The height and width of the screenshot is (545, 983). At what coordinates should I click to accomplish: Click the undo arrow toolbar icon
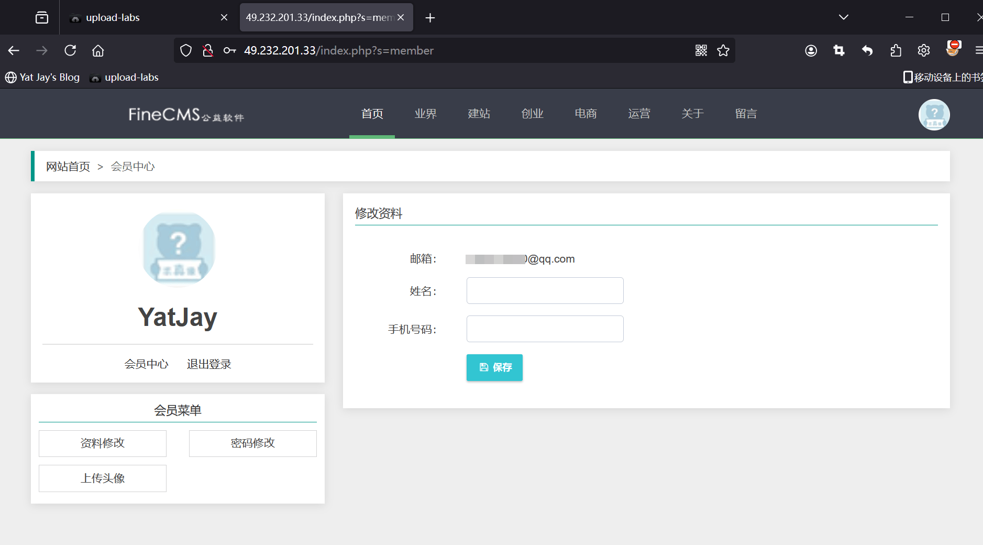pos(867,50)
